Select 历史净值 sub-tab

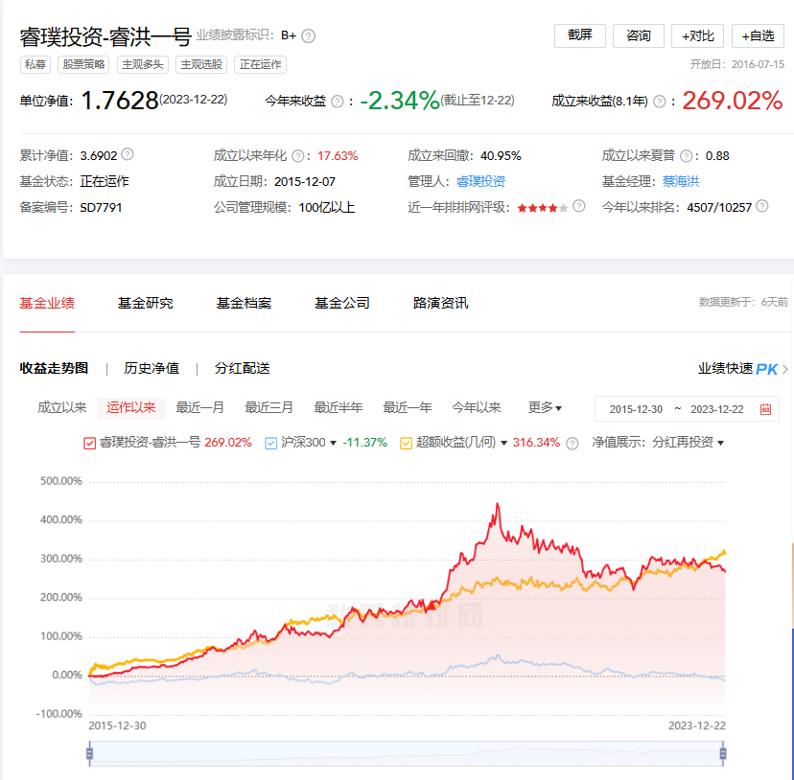(x=152, y=368)
